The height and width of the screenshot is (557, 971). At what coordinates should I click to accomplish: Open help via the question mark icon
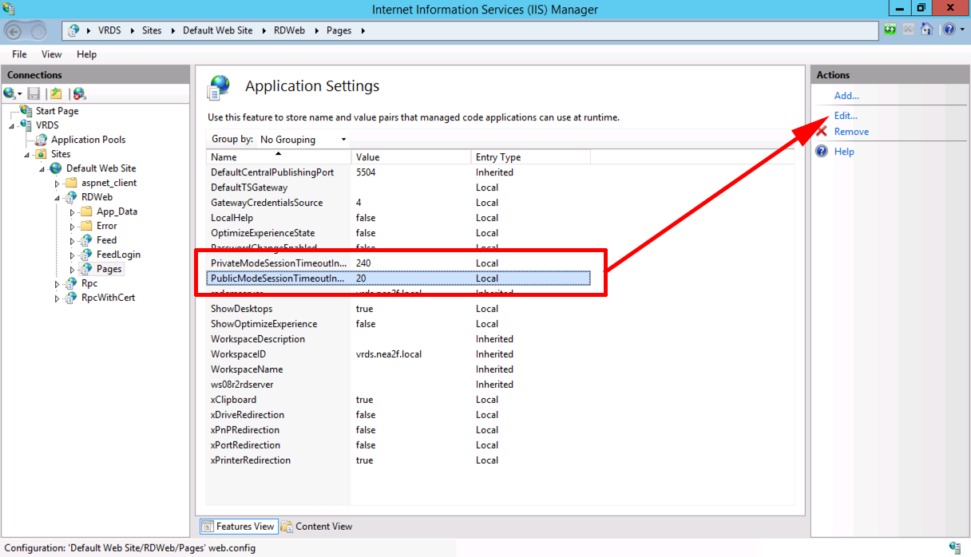[949, 29]
